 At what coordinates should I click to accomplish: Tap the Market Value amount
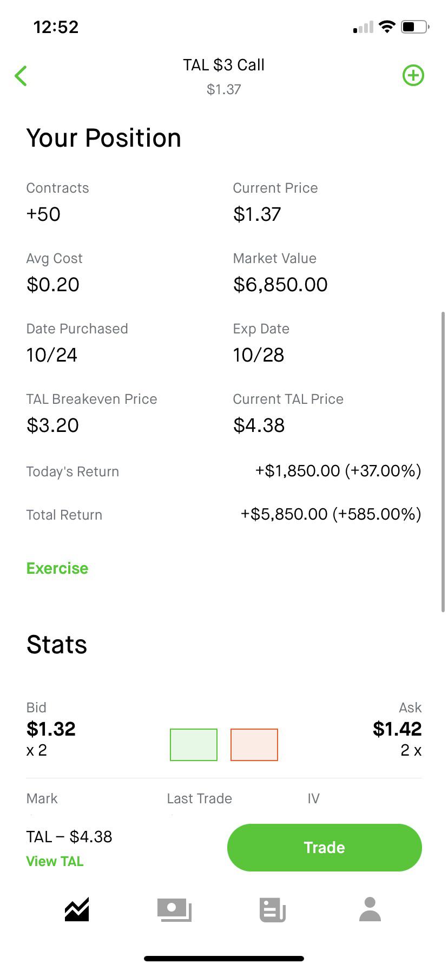tap(280, 285)
